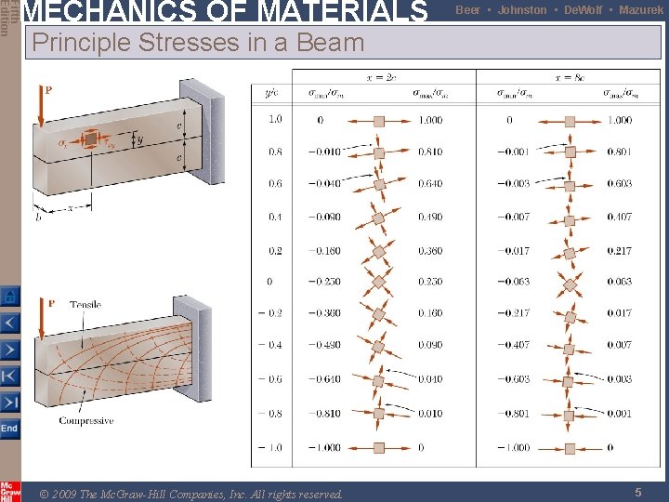Click the End button

10,429
